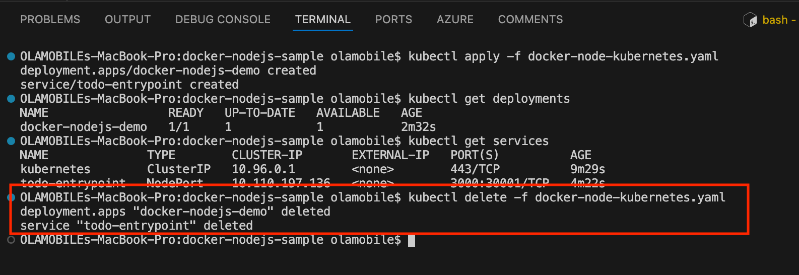Click the gray circle marker at the empty prompt
The width and height of the screenshot is (799, 275).
pos(11,240)
